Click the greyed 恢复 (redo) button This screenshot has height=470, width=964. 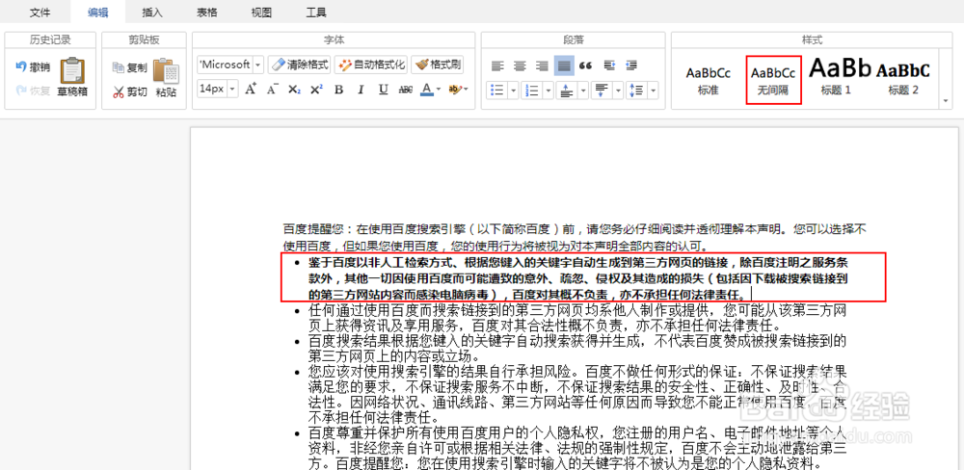[33, 91]
